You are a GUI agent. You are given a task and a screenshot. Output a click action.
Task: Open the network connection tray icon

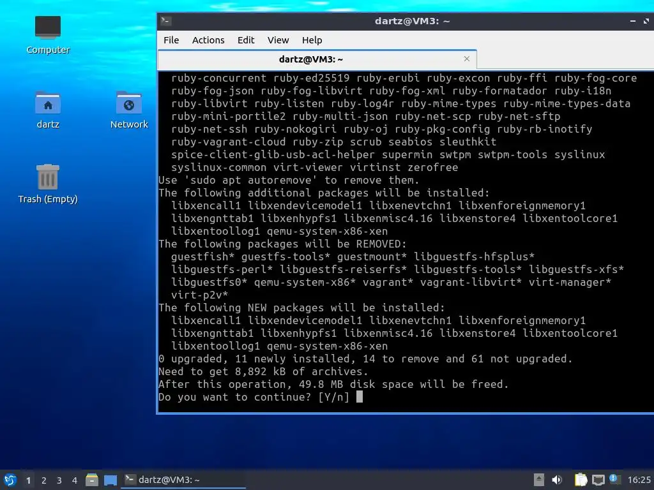click(x=598, y=480)
